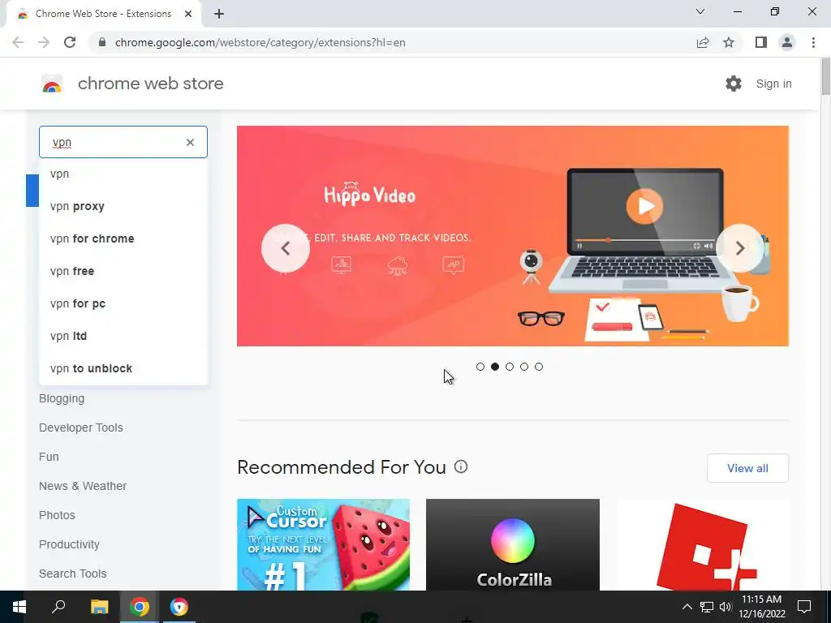831x623 pixels.
Task: Open the Windows Start menu
Action: click(x=19, y=607)
